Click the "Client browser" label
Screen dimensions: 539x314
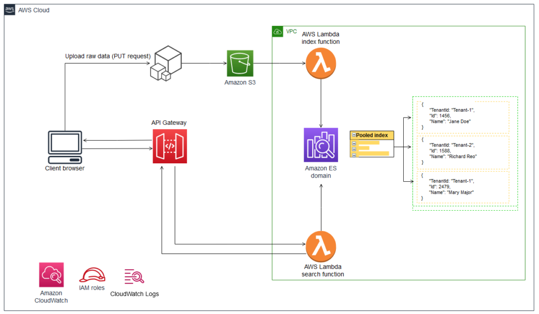click(65, 168)
